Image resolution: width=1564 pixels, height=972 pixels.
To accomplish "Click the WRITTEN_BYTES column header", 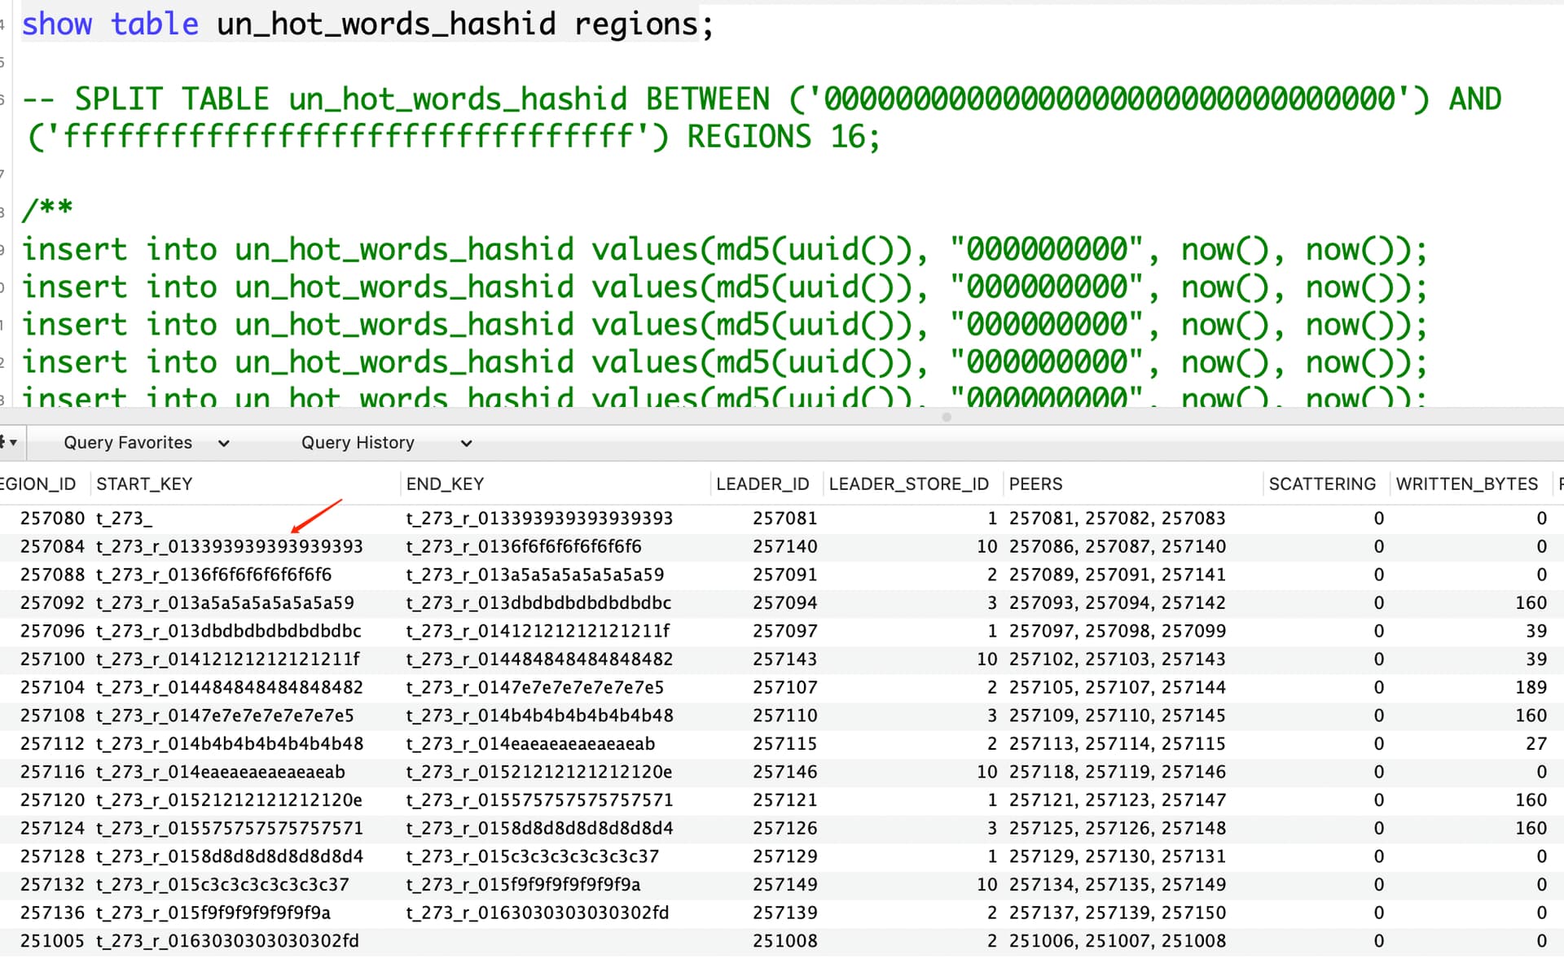I will (1466, 484).
